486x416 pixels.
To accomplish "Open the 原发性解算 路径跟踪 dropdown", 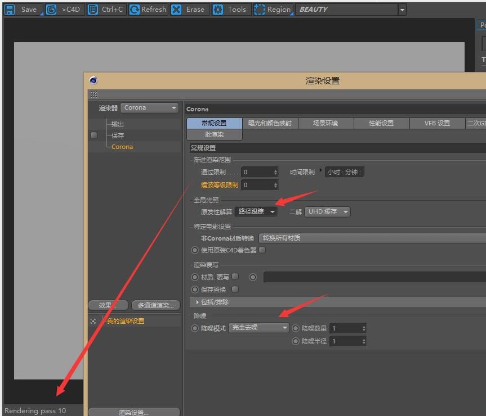I will [x=256, y=211].
